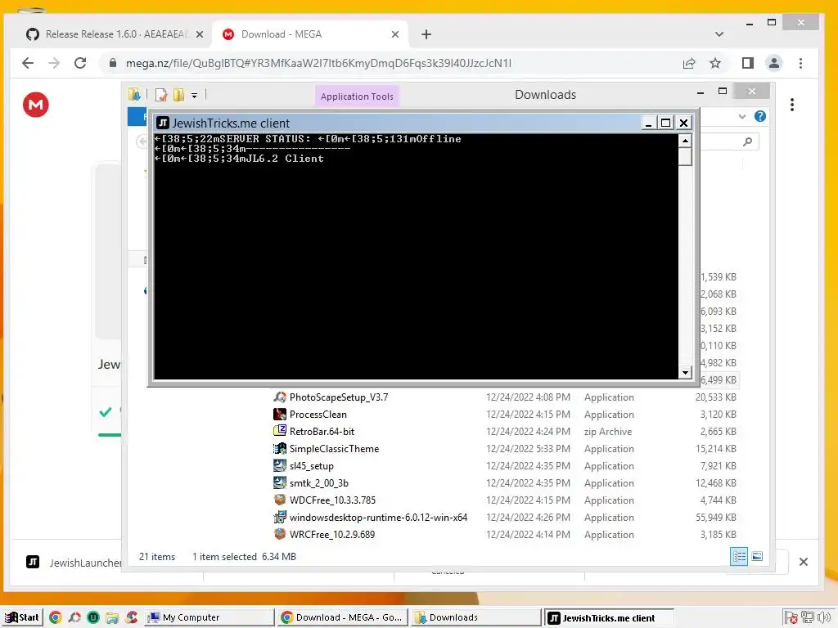Screen dimensions: 838x628
Task: Share this page from the address bar
Action: [x=689, y=63]
